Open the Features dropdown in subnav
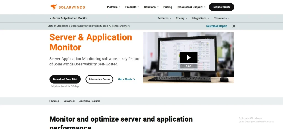Image resolution: width=283 pixels, height=129 pixels. tap(164, 18)
